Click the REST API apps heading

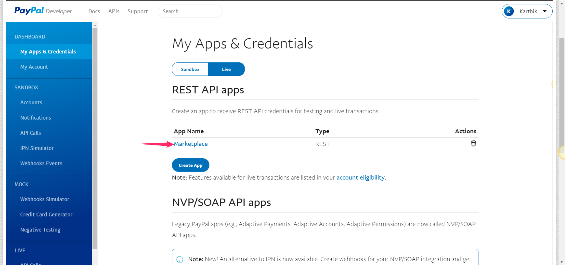pos(208,90)
